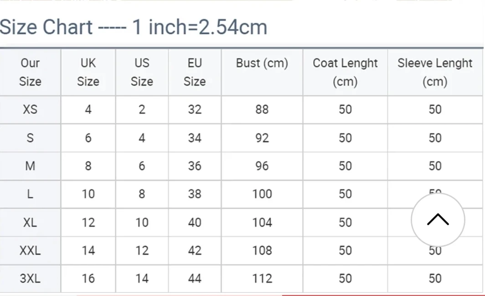Image resolution: width=485 pixels, height=296 pixels.
Task: Click EU size 42 in XXL row
Action: [x=195, y=250]
